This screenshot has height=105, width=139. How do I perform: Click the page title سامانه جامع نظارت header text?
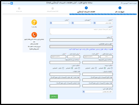tap(69, 3)
